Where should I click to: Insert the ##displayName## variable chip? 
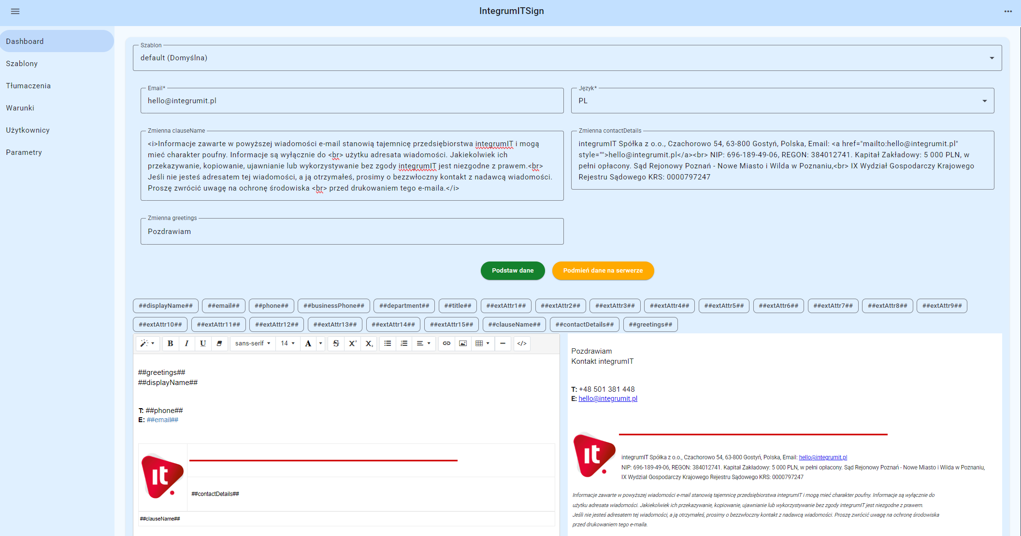(166, 306)
